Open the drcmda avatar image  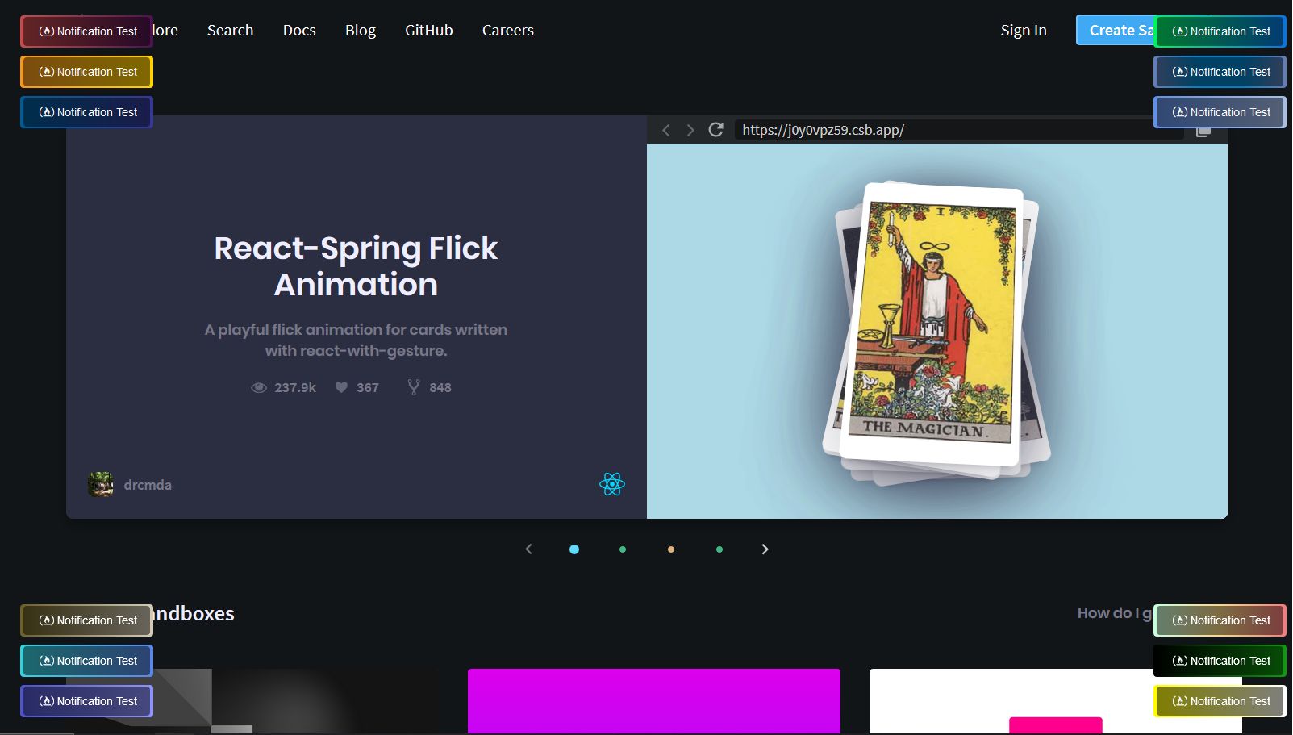[101, 484]
